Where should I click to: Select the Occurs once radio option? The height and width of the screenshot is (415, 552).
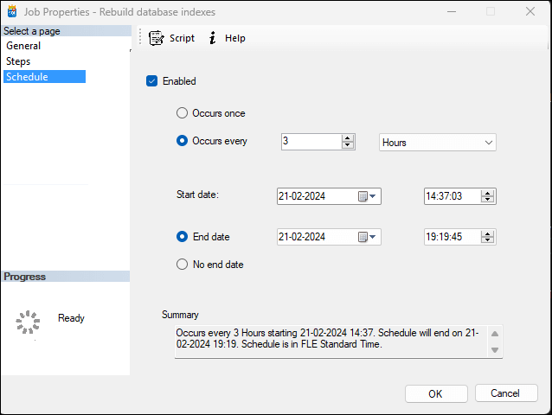point(182,113)
